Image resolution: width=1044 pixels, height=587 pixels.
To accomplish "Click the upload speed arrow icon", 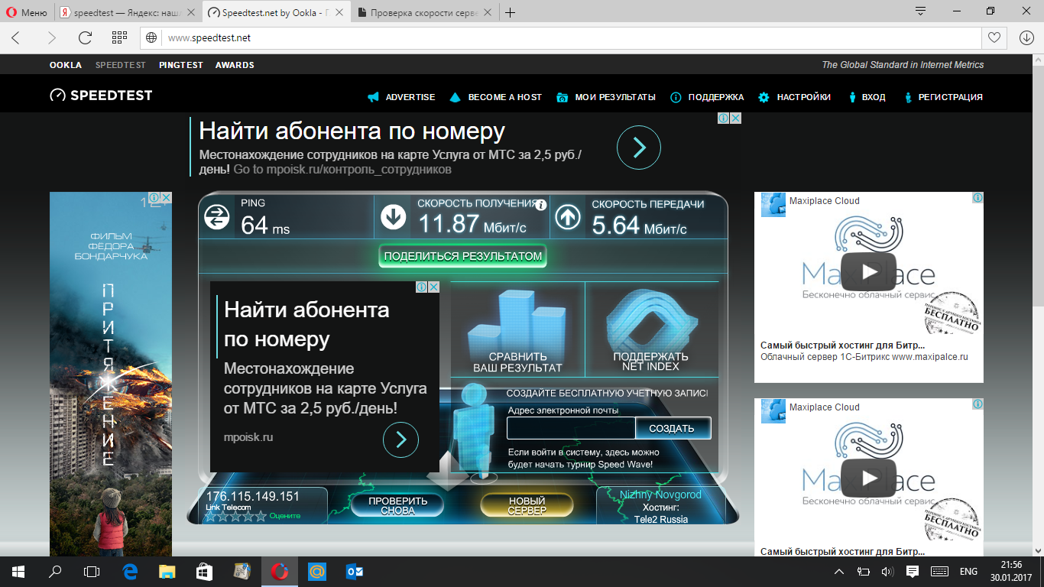I will pos(567,218).
